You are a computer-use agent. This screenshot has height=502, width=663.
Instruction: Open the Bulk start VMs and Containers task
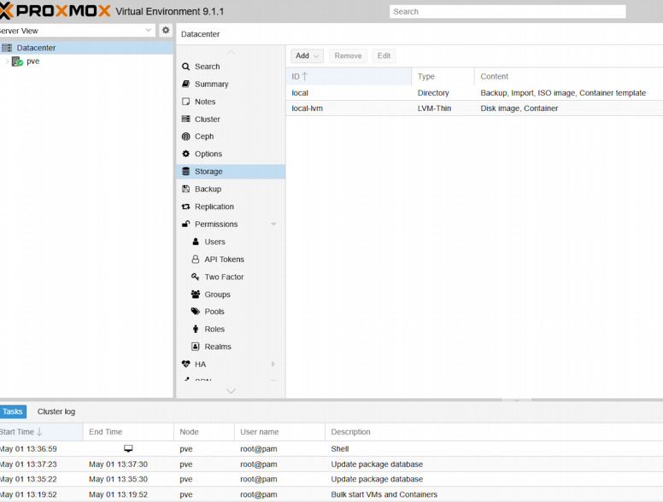(331, 494)
